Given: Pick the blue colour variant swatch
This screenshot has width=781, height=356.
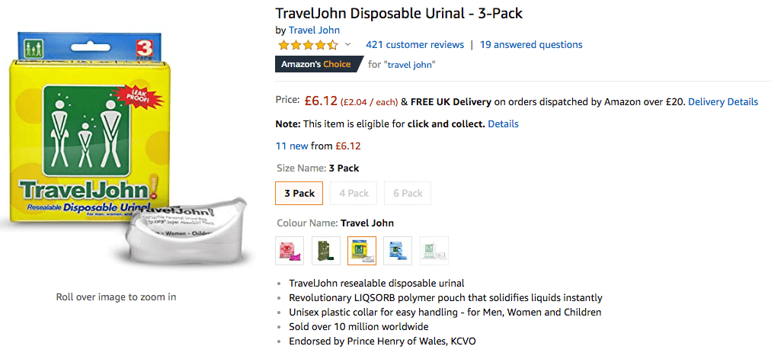Looking at the screenshot, I should coord(398,251).
